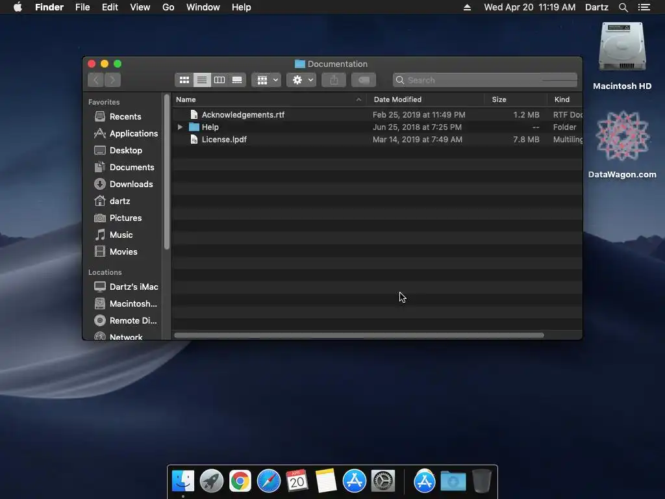This screenshot has width=665, height=499.
Task: Sort by Kind column header
Action: click(x=564, y=99)
